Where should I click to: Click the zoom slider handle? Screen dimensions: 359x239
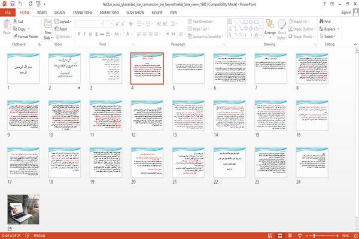(x=314, y=235)
